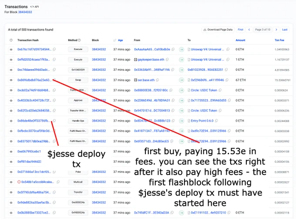The width and height of the screenshot is (296, 219).
Task: Open the API link beside Transactions title
Action: tap(34, 7)
